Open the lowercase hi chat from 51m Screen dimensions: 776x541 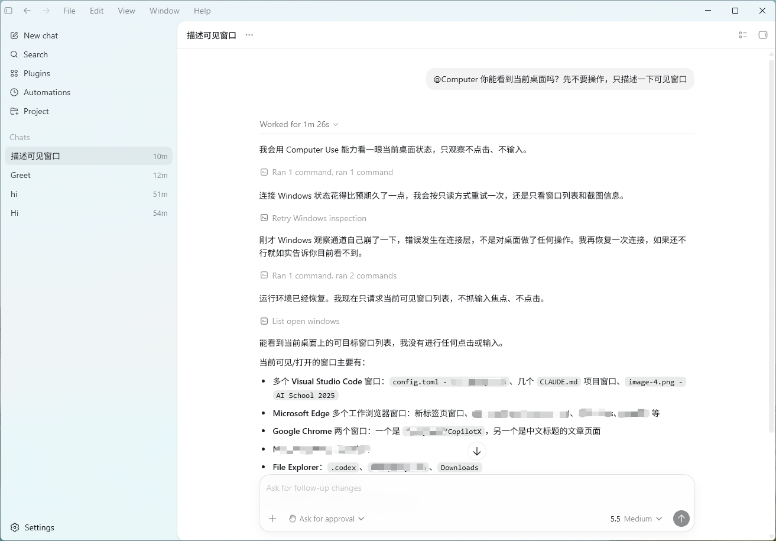tap(89, 194)
